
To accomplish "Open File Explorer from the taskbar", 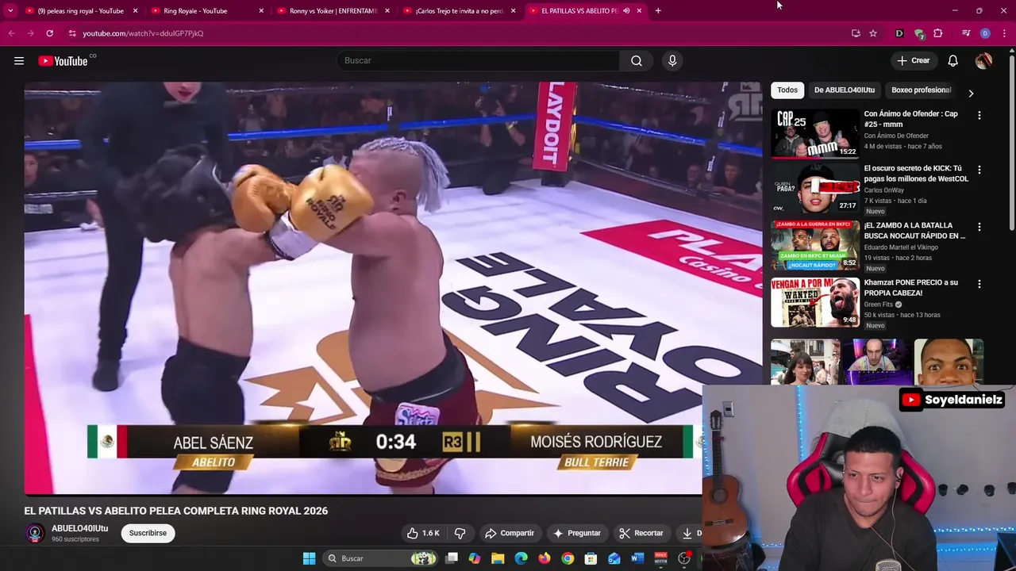I will pyautogui.click(x=498, y=558).
